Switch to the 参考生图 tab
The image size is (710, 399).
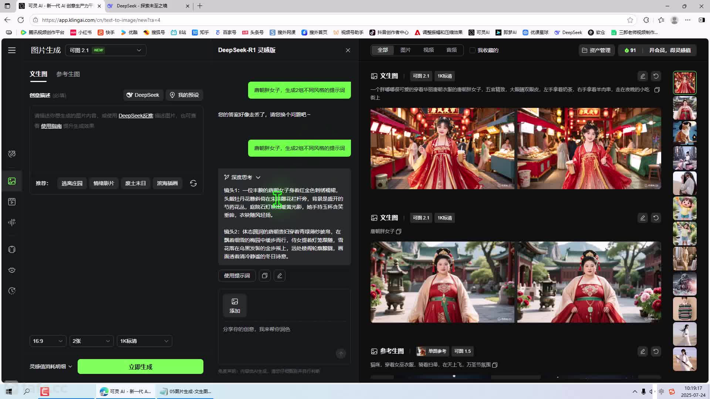[68, 74]
